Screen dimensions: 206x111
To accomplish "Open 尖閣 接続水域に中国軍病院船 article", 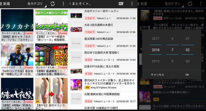I will point(103,98).
